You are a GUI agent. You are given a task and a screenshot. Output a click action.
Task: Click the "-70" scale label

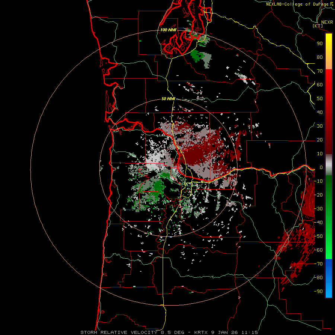[x=318, y=264]
